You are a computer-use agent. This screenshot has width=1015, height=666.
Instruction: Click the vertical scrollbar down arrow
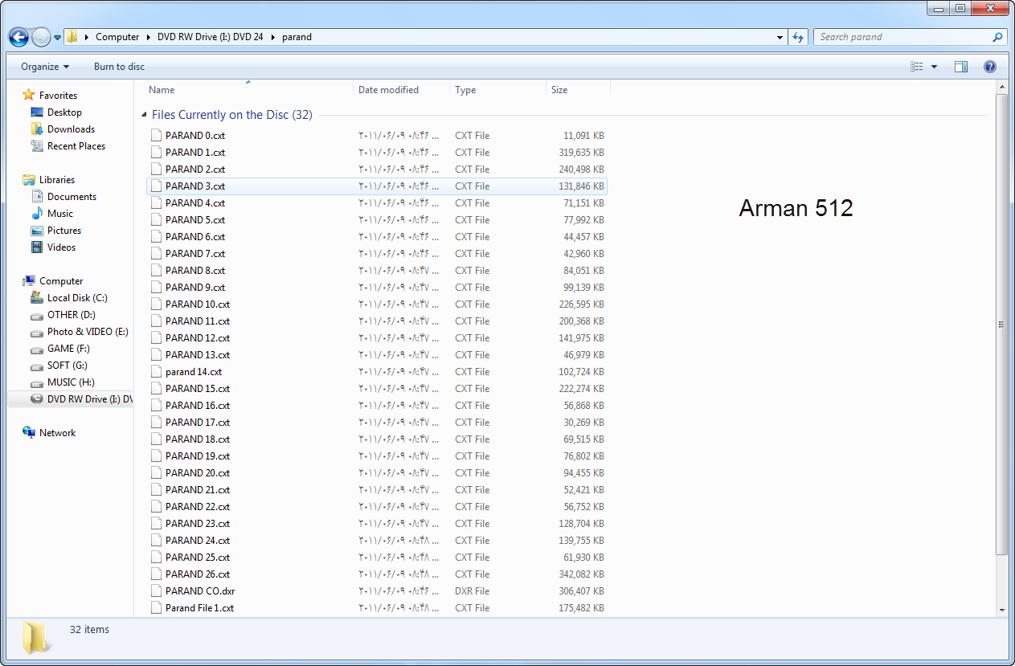(x=1001, y=610)
